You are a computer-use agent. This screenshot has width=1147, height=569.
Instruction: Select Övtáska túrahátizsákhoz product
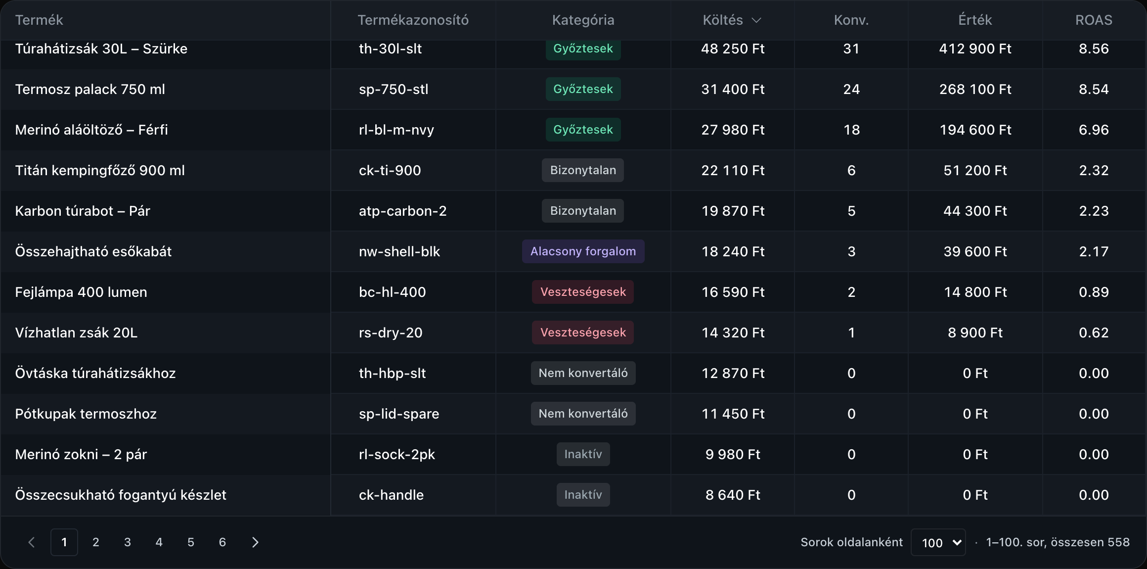[95, 373]
